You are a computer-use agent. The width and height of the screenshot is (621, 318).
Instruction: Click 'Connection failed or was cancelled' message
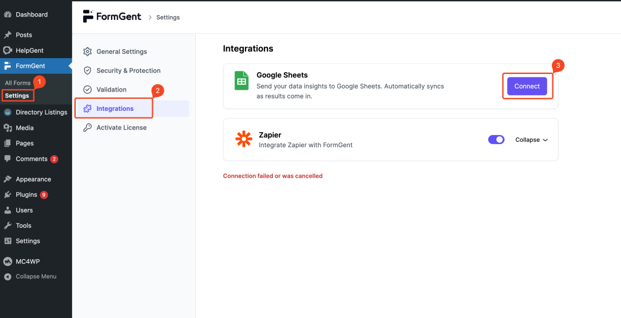(x=273, y=176)
